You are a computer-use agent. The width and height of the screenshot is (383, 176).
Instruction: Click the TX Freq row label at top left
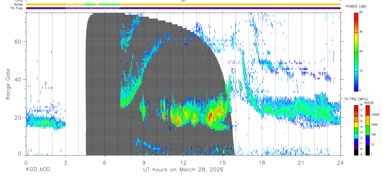point(17,8)
